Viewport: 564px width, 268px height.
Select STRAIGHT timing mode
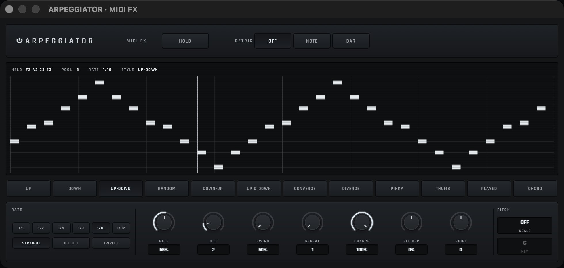pyautogui.click(x=31, y=243)
